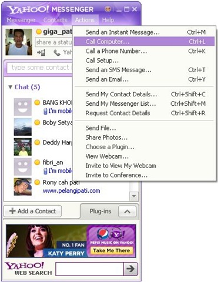Image resolution: width=218 pixels, height=282 pixels.
Task: Expand plug-ins panel with chevron
Action: point(127,211)
